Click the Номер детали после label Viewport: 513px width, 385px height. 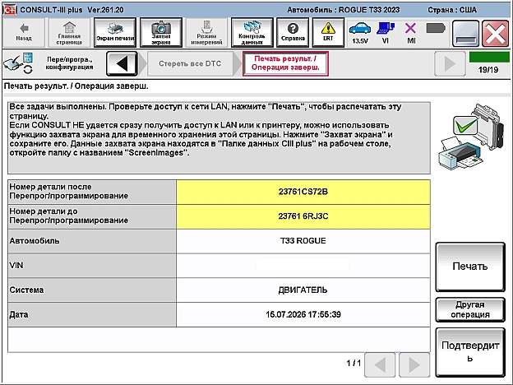coord(92,192)
